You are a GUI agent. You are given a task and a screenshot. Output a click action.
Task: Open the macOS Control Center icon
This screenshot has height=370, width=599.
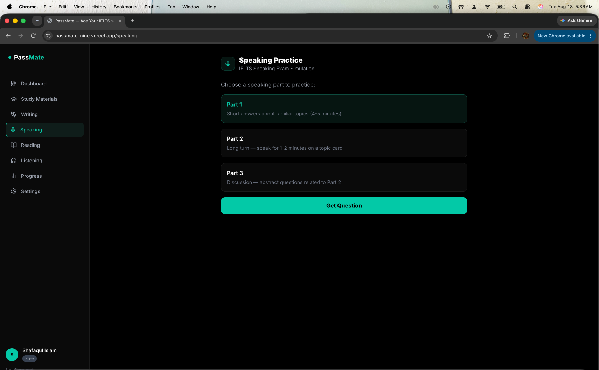pos(527,7)
